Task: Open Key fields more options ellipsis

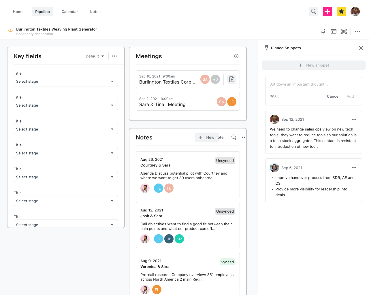Action: coord(114,56)
